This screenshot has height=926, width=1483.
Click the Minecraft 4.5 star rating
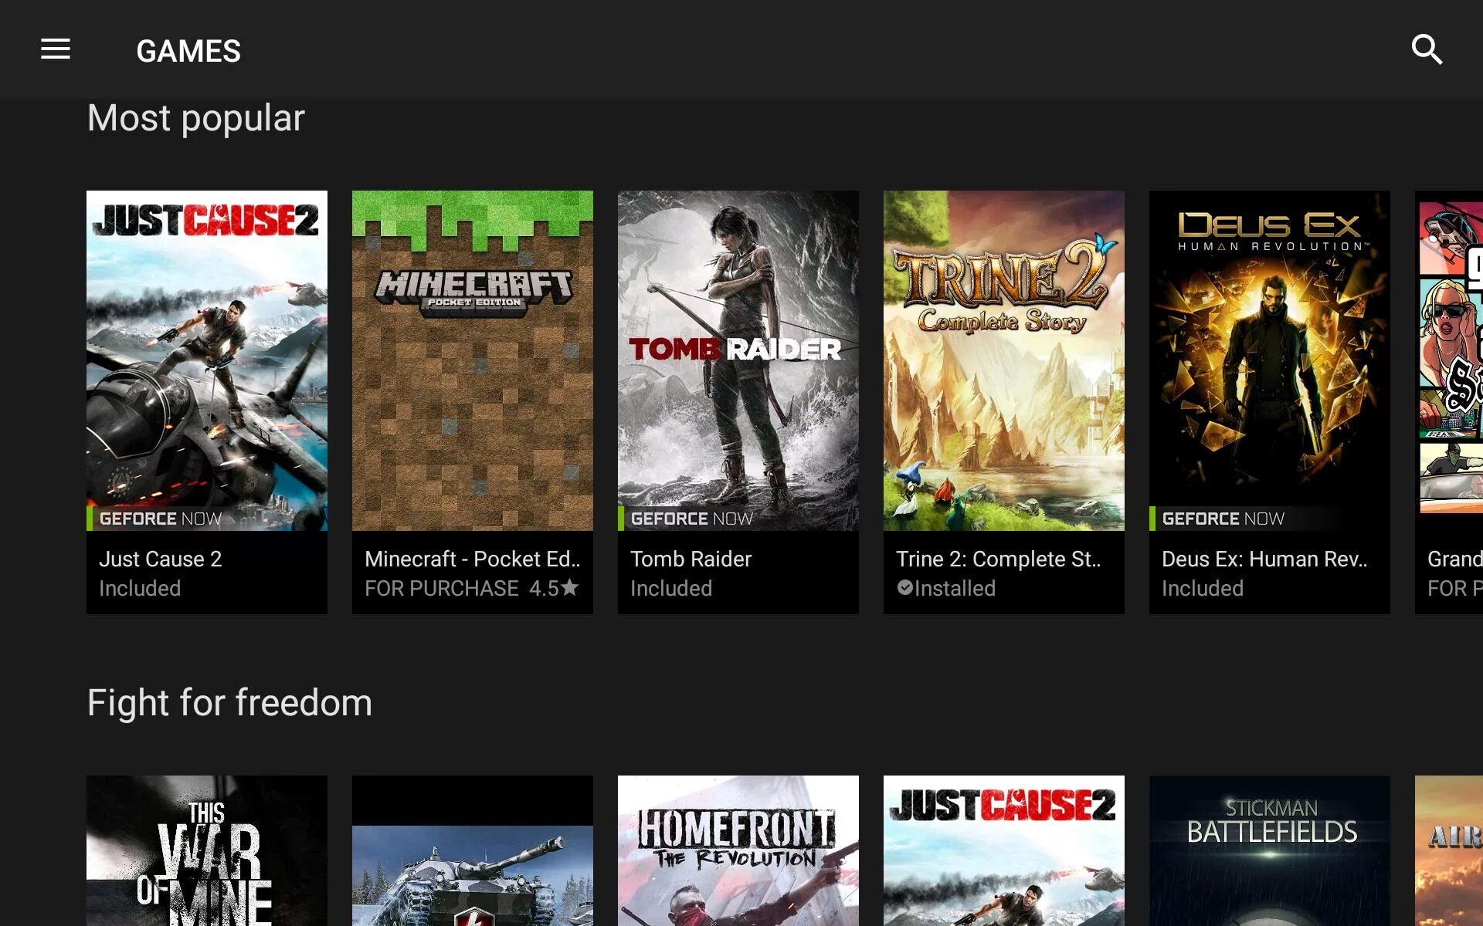[553, 588]
